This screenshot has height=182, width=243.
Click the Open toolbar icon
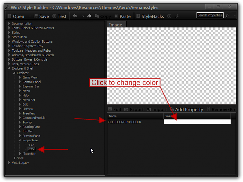pos(9,16)
